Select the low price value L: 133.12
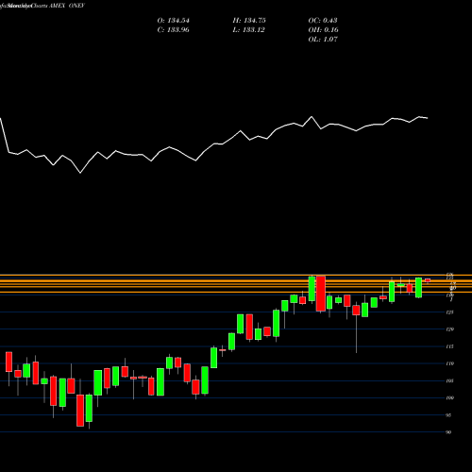The width and height of the screenshot is (472, 472). [249, 30]
